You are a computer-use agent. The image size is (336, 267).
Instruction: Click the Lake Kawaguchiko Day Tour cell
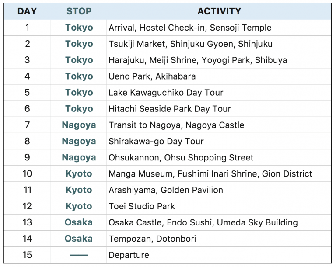(166, 93)
